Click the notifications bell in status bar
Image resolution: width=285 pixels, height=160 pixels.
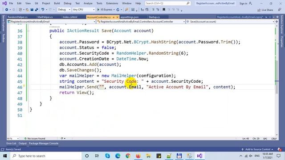coord(279,149)
